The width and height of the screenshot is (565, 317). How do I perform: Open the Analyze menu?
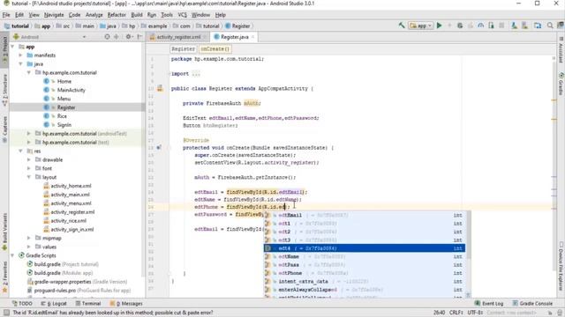(x=94, y=15)
